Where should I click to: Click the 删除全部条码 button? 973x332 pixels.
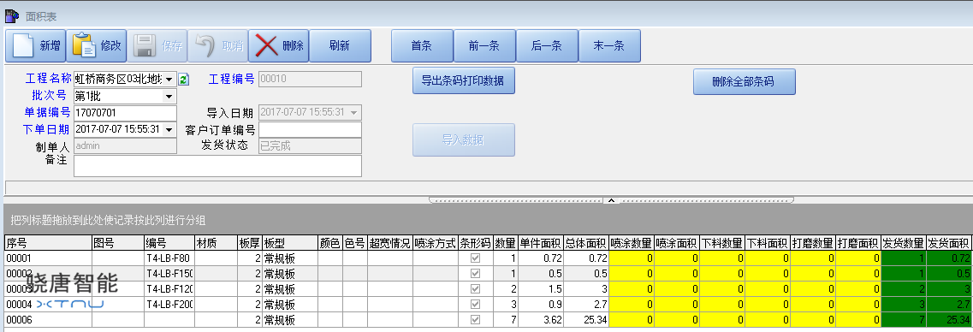pyautogui.click(x=744, y=81)
